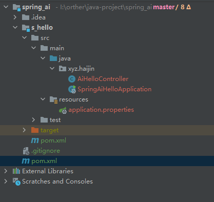This screenshot has height=202, width=214.
Task: Collapse the spring_ai project root
Action: pyautogui.click(x=6, y=7)
